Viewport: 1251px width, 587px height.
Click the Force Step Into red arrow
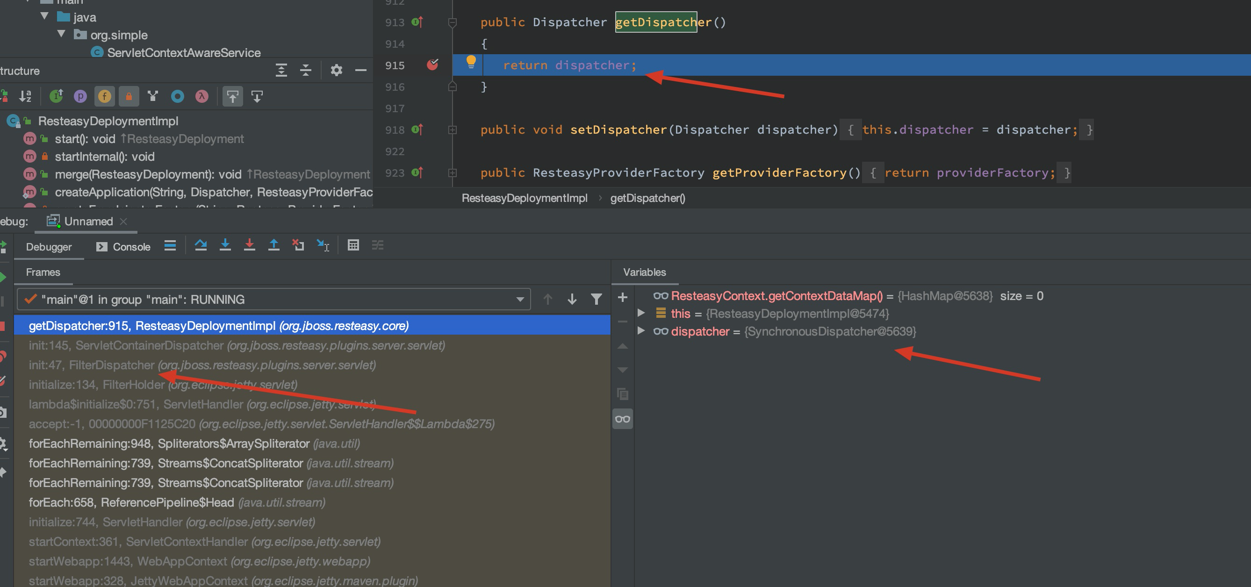click(x=249, y=245)
